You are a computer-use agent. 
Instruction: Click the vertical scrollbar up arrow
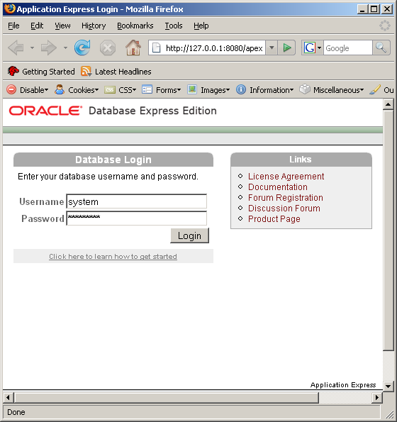coord(388,104)
